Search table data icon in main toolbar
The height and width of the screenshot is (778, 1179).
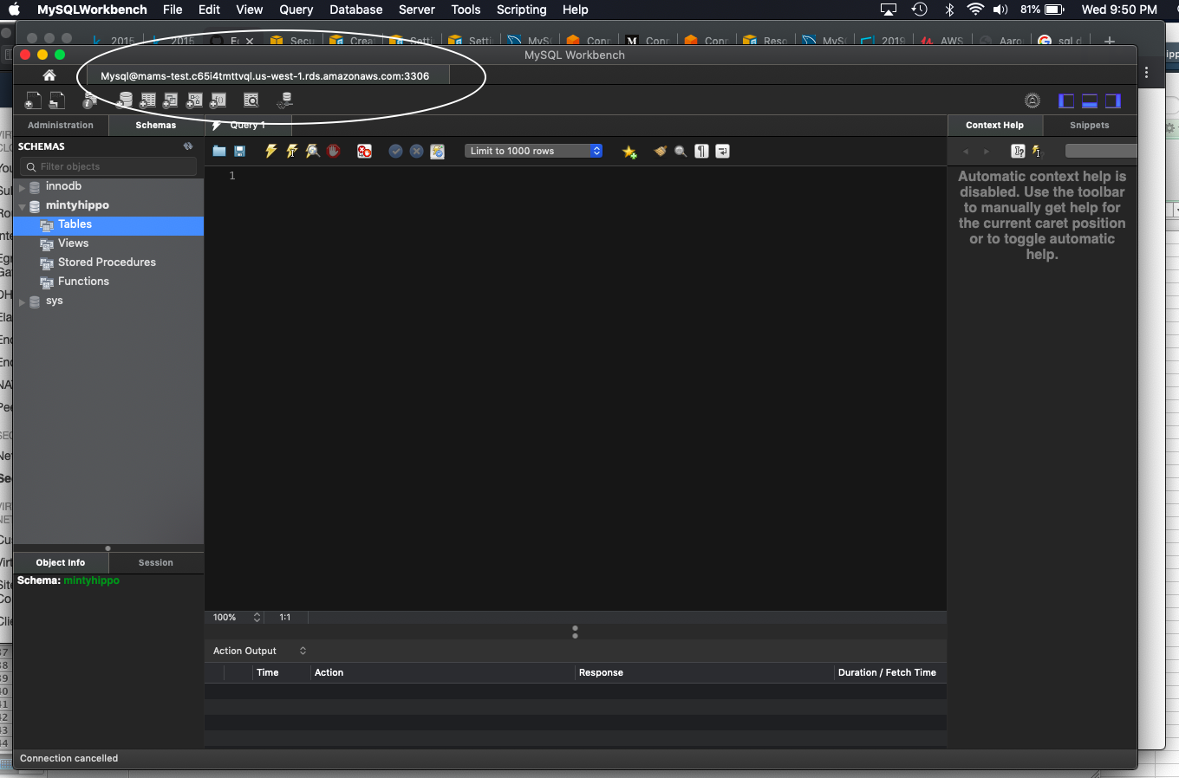[x=251, y=100]
